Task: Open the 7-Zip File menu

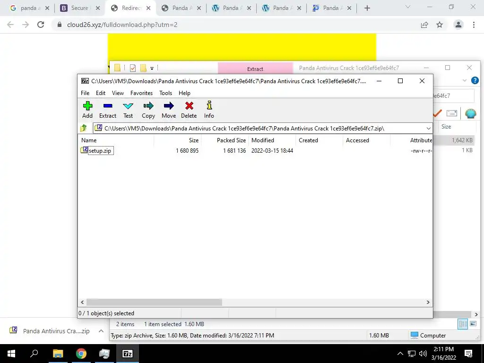Action: pyautogui.click(x=85, y=93)
